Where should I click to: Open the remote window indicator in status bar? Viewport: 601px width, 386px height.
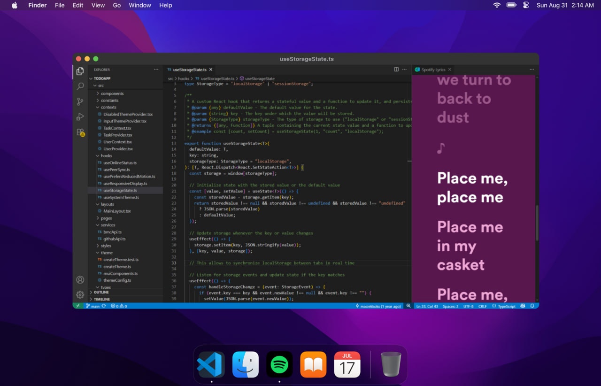point(77,306)
